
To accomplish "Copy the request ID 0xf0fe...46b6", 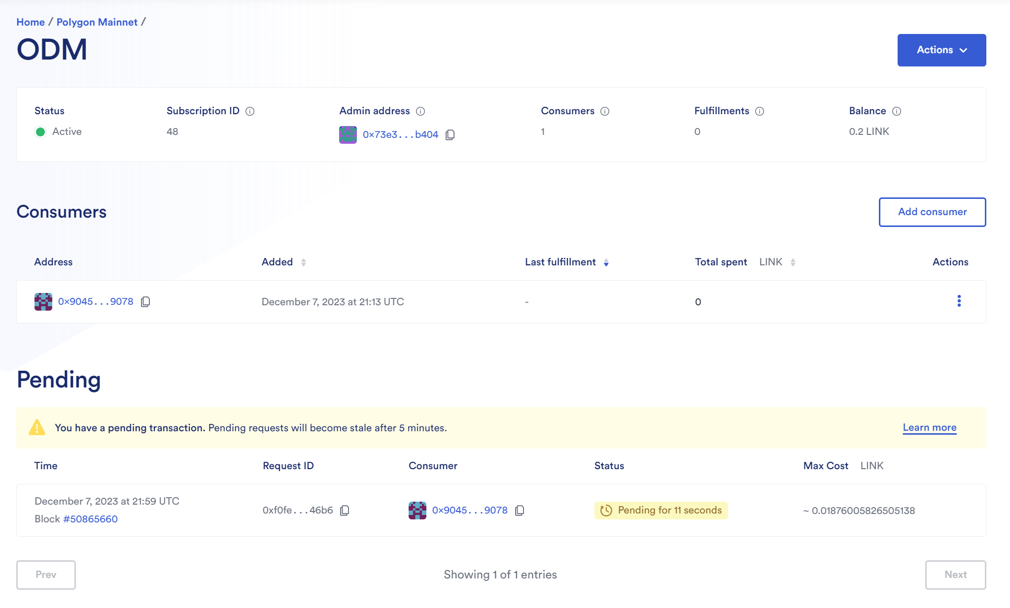I will pos(345,511).
